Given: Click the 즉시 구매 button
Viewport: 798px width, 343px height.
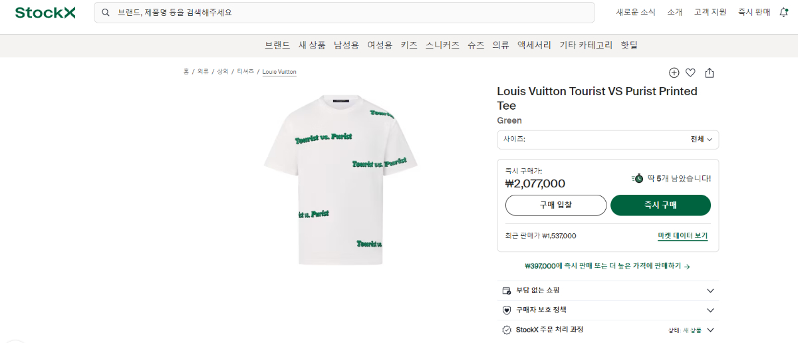Looking at the screenshot, I should 660,205.
